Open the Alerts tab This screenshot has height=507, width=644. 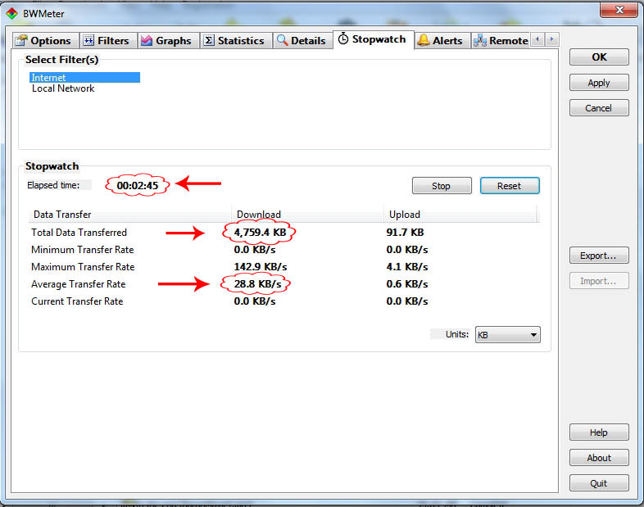pyautogui.click(x=442, y=41)
